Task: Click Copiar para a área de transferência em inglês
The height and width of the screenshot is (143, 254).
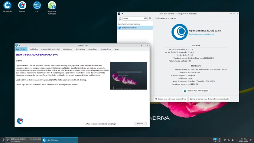Action: tap(209, 99)
